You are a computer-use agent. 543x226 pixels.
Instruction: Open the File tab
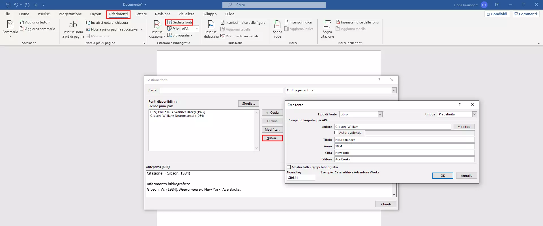click(x=7, y=14)
